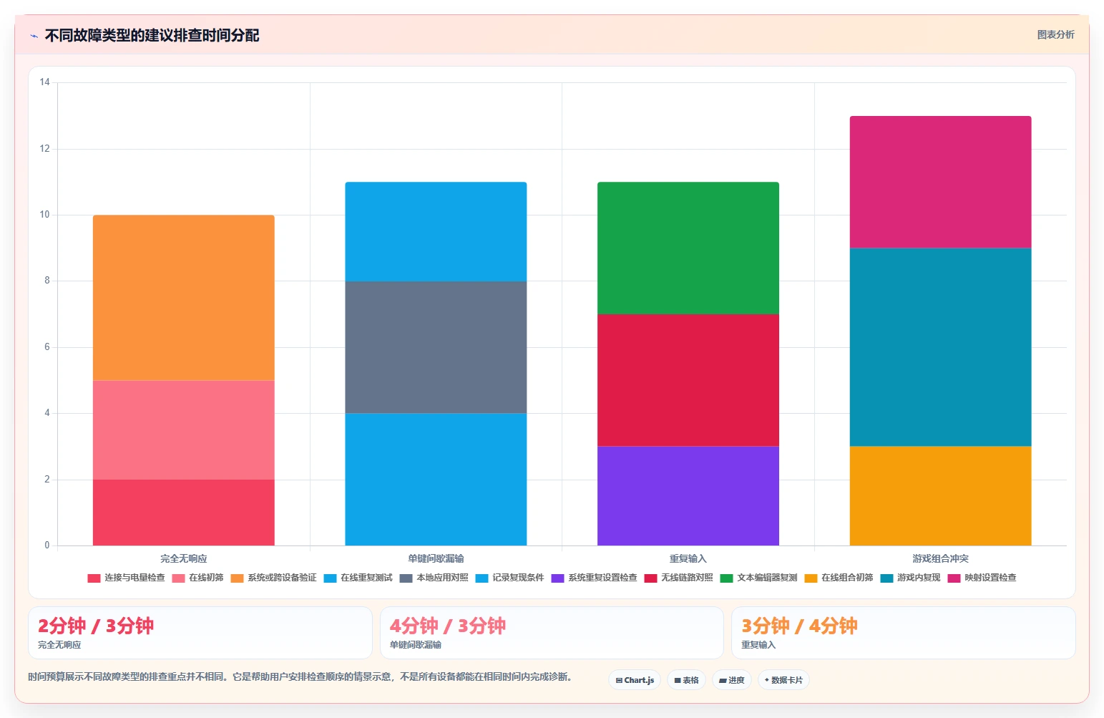The height and width of the screenshot is (718, 1104).
Task: Click the lightning icon beside the chart title
Action: point(34,36)
